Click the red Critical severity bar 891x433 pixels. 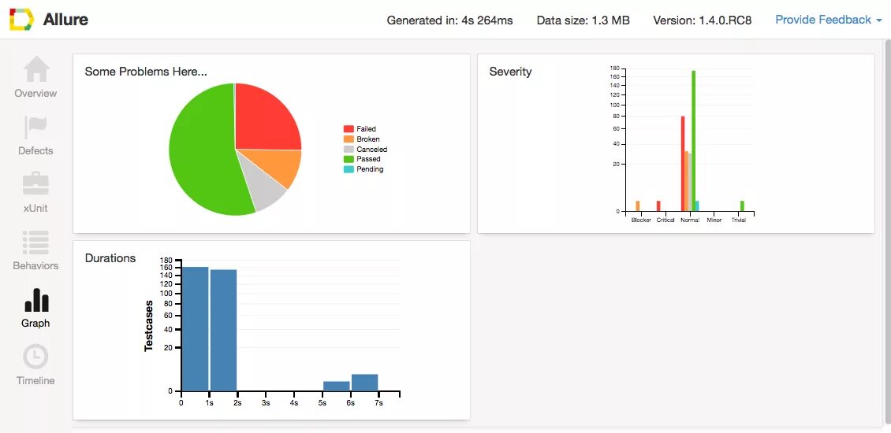coord(658,206)
